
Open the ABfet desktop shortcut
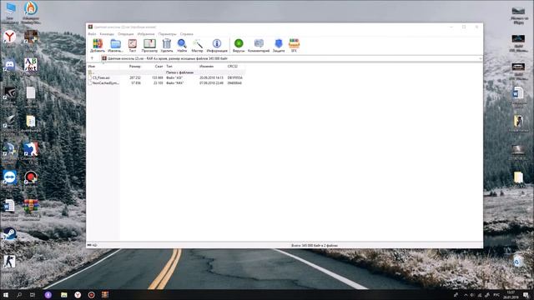tap(31, 65)
